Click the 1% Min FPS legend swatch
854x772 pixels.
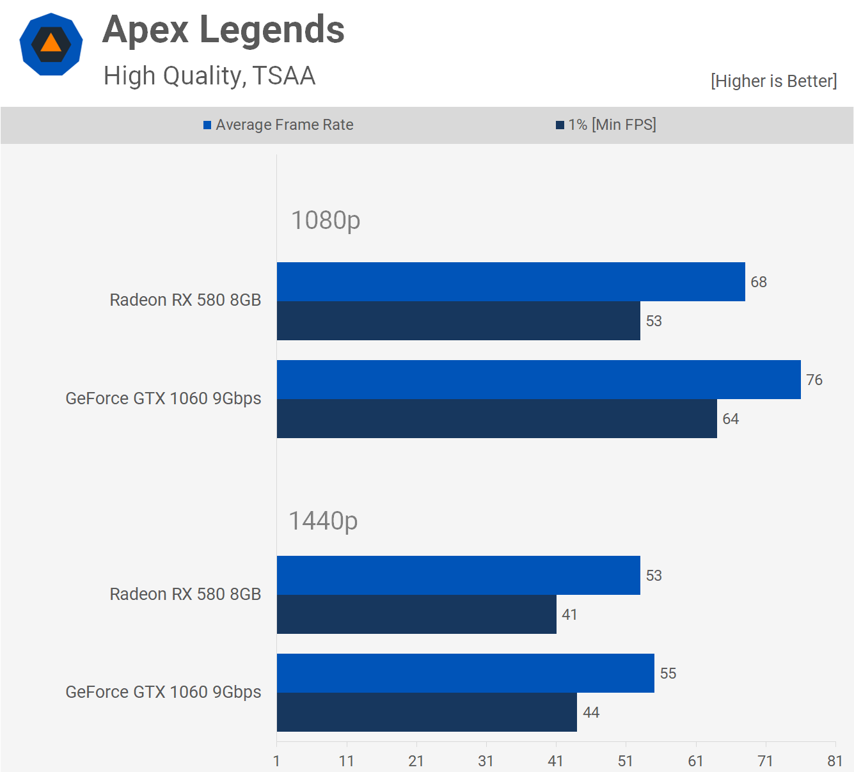coord(560,125)
